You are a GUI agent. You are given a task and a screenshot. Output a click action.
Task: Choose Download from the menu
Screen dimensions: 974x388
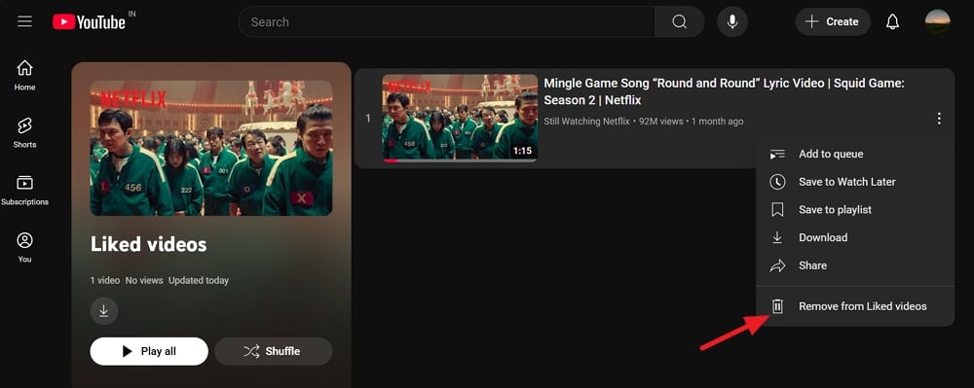(855, 237)
